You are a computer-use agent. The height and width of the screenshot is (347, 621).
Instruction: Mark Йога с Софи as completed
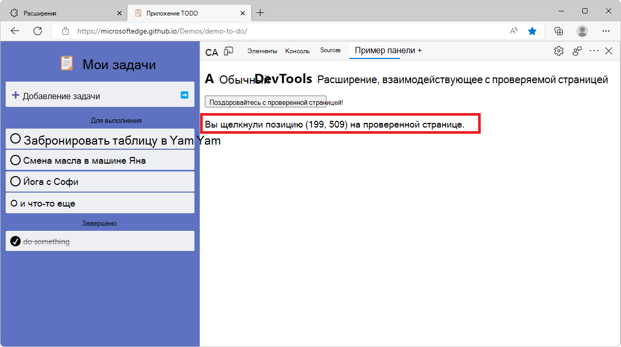coord(15,181)
